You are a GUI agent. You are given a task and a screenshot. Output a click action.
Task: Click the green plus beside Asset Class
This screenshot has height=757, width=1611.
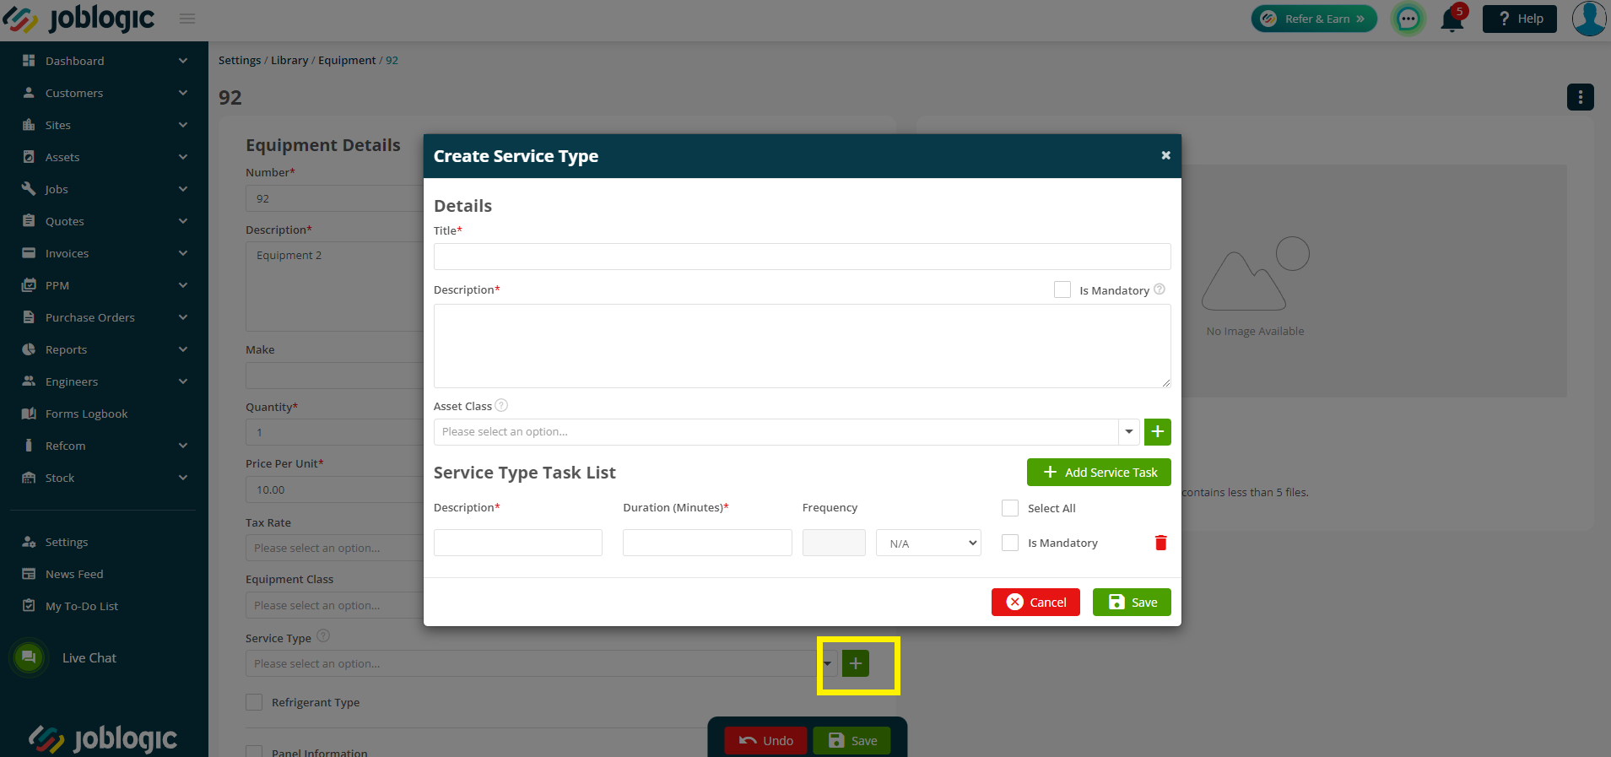[1157, 432]
